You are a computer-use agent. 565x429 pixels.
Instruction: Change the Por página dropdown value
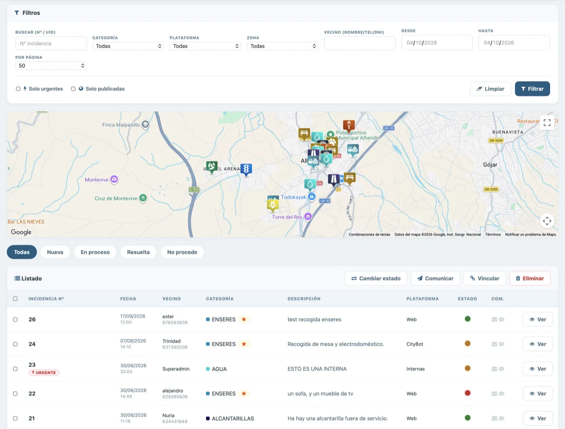pos(51,66)
